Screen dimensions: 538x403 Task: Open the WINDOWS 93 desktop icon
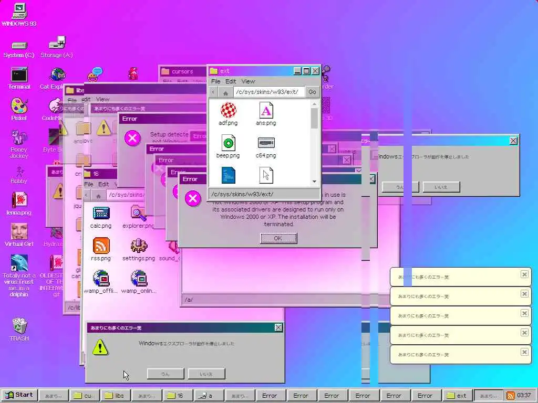(x=19, y=15)
